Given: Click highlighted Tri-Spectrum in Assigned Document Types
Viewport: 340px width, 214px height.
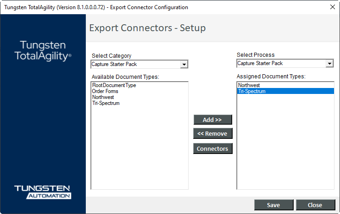Looking at the screenshot, I should [251, 91].
